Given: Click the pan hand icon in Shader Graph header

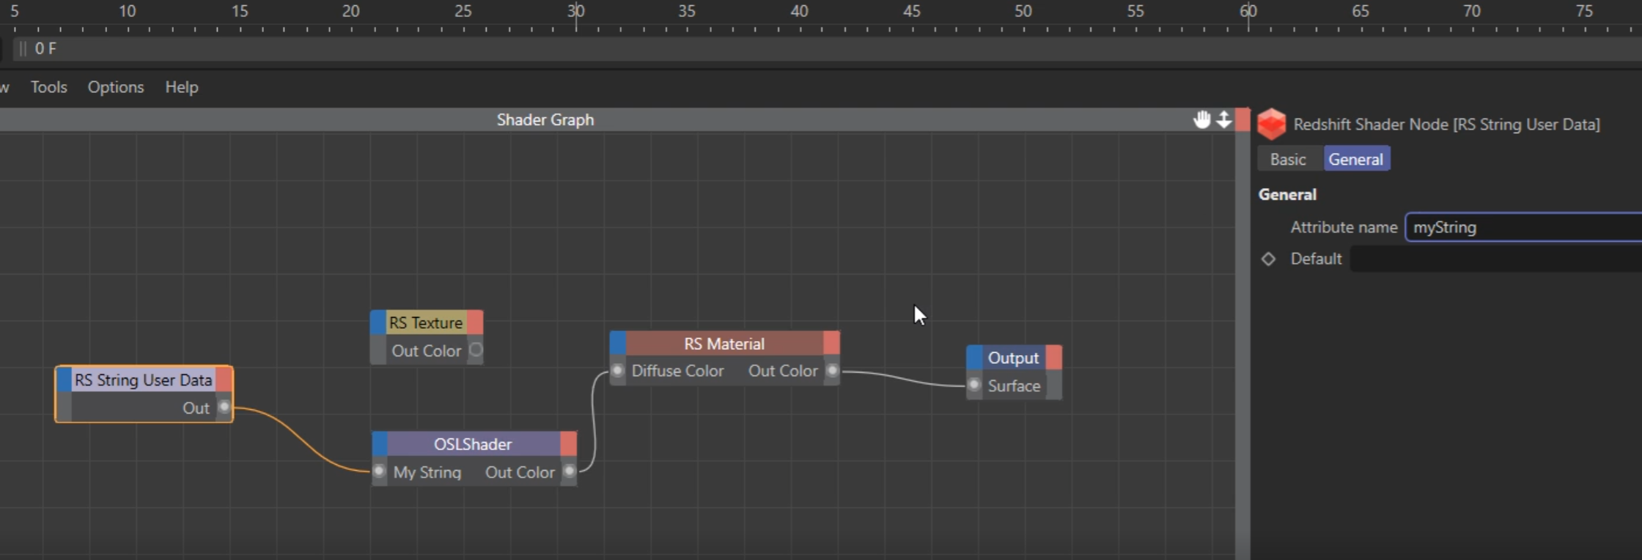Looking at the screenshot, I should coord(1201,119).
